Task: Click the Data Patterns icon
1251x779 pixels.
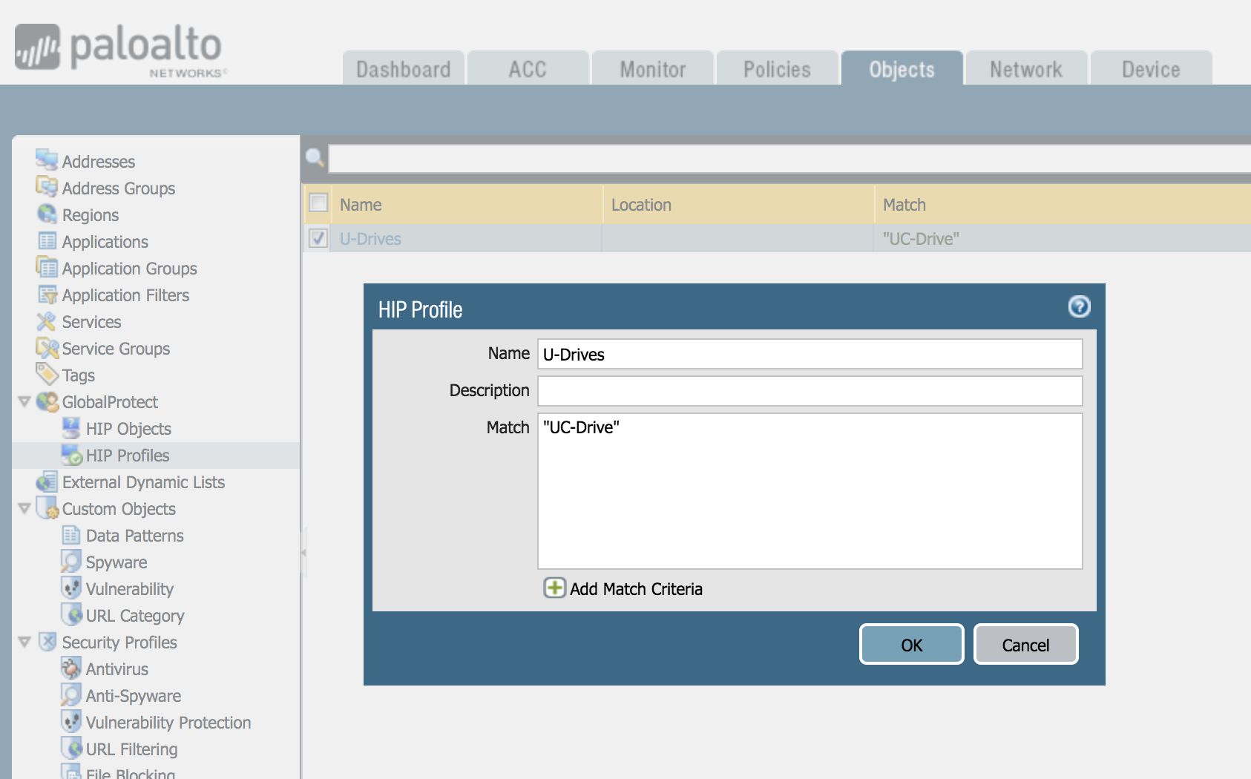Action: point(71,535)
